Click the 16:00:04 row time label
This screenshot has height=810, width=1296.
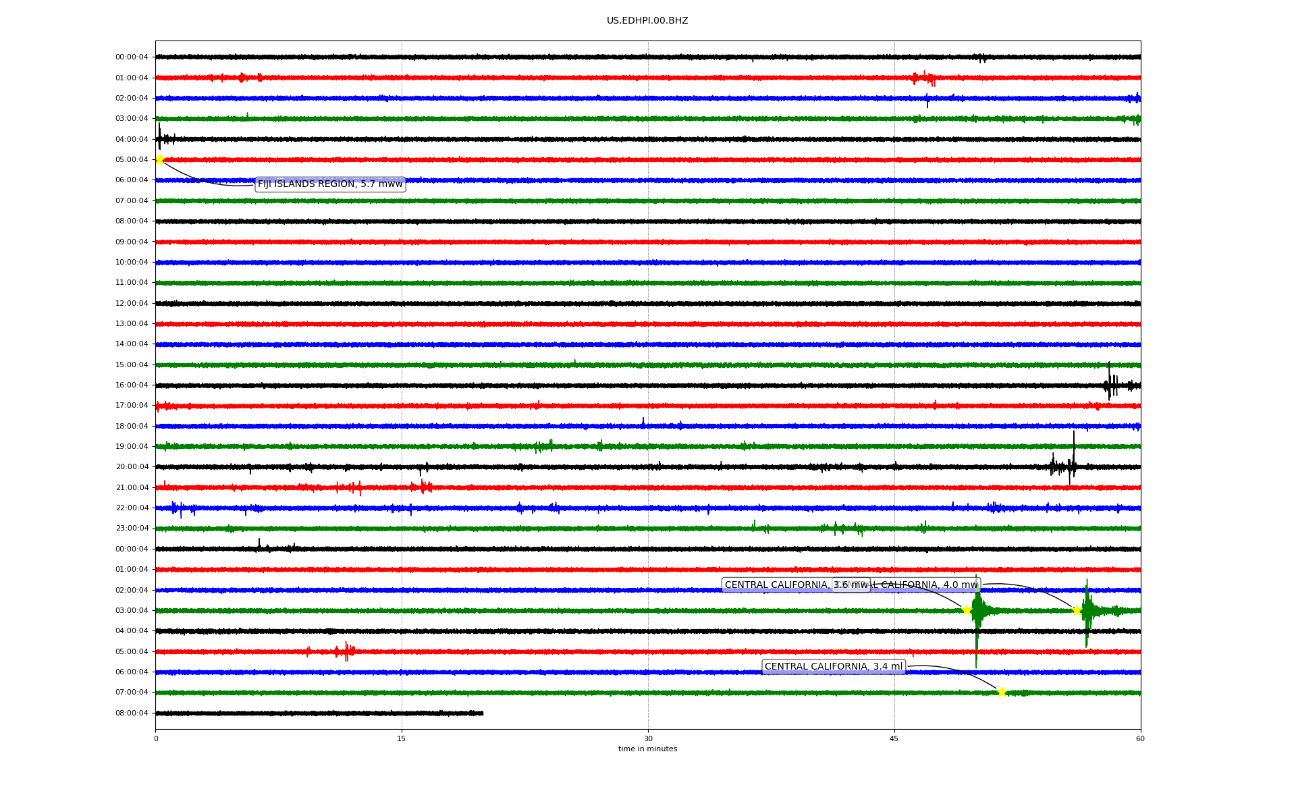(132, 385)
